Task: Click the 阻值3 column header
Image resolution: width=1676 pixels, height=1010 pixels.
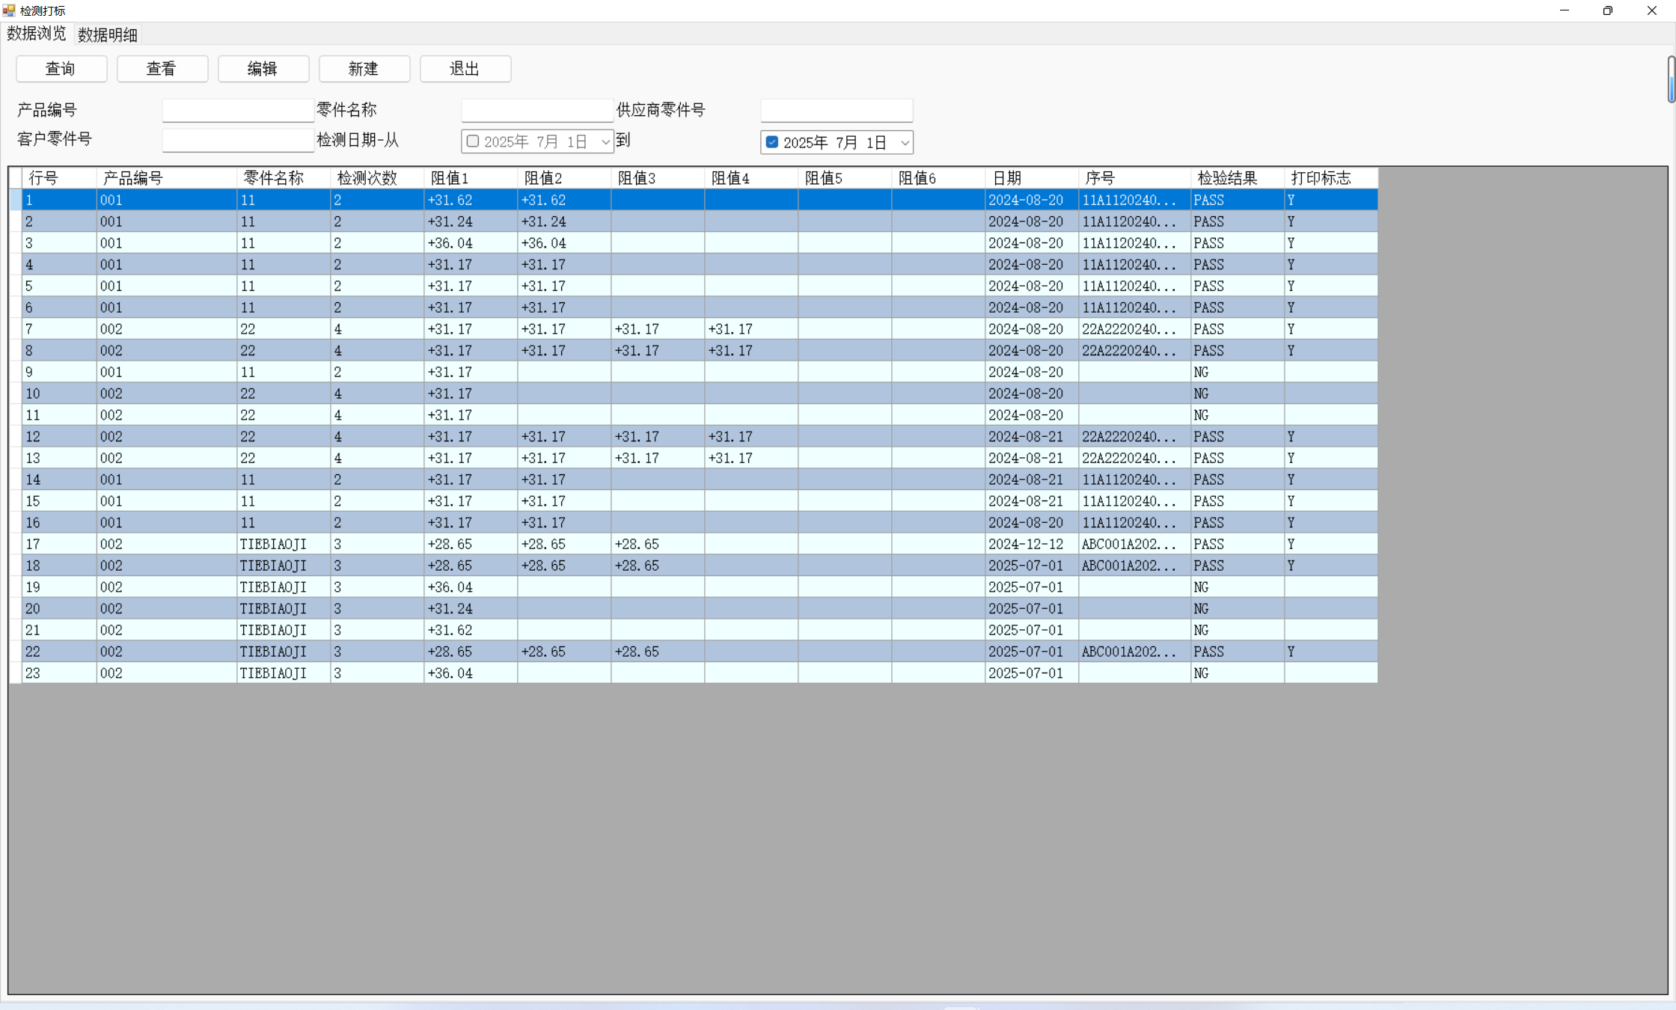Action: click(x=658, y=178)
